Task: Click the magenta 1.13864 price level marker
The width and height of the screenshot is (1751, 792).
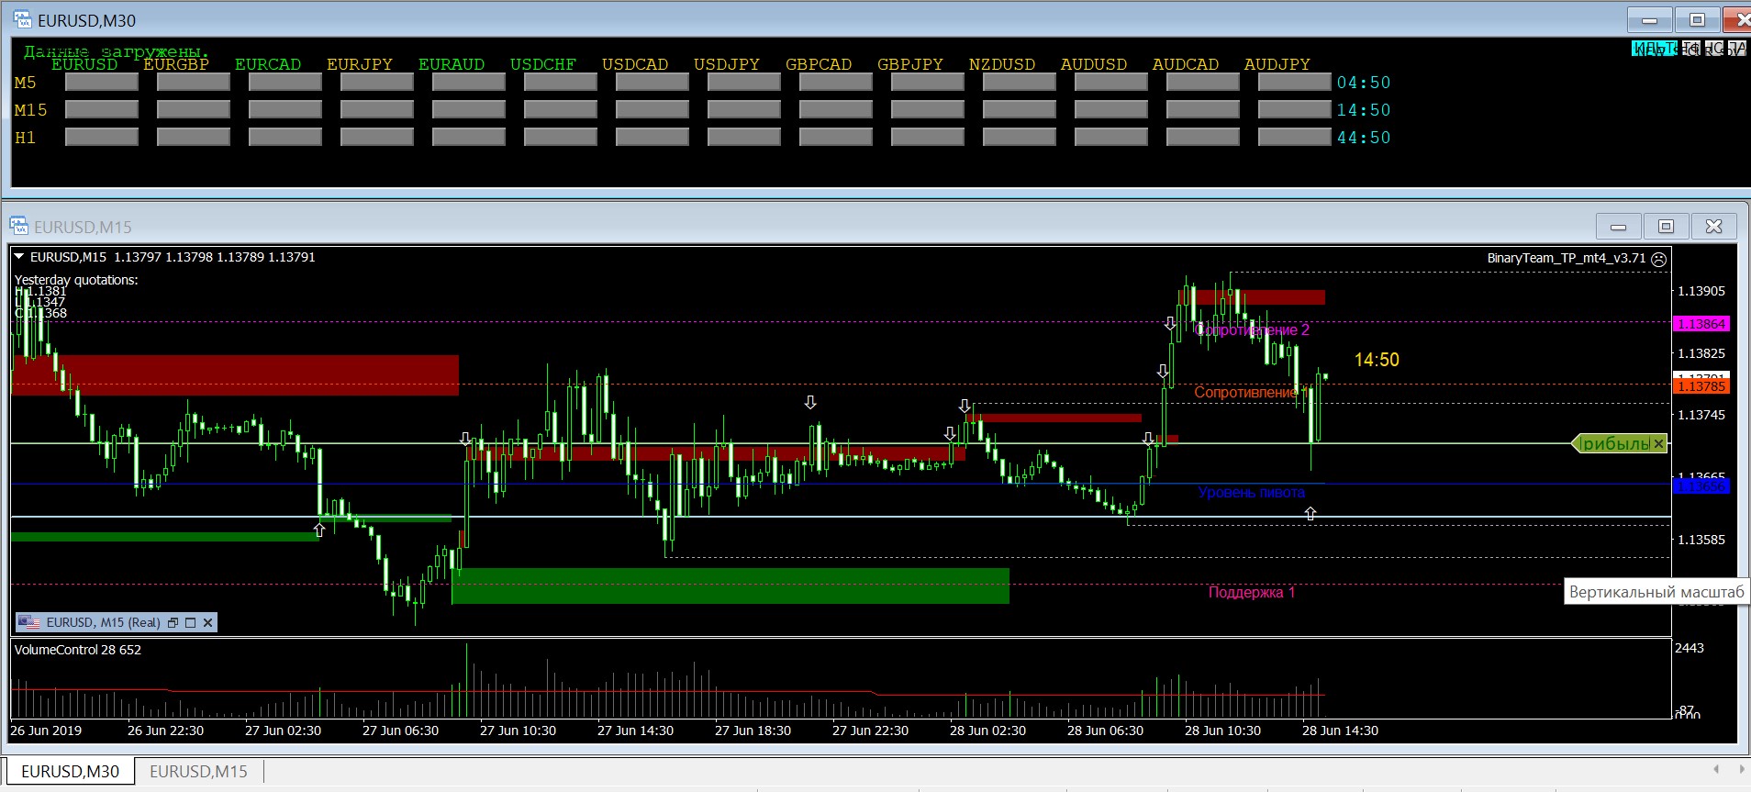Action: (x=1701, y=324)
